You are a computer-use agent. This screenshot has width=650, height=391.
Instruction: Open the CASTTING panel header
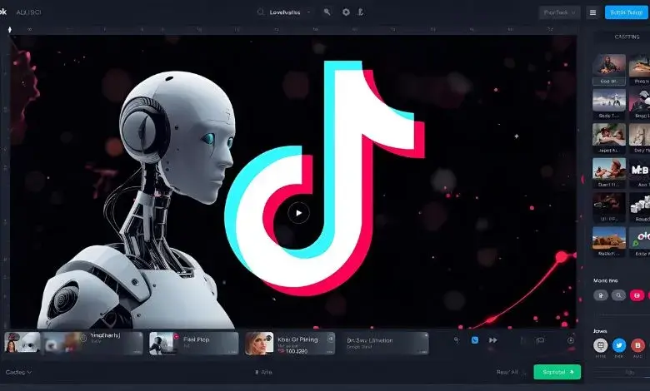[627, 37]
